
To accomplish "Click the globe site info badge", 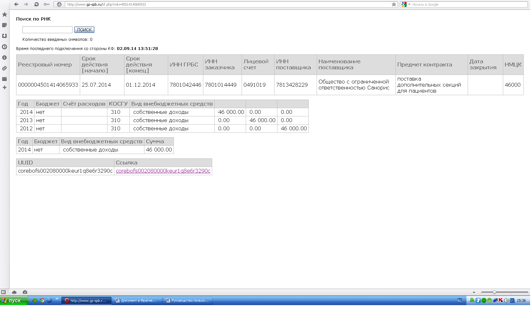I will 59,4.
